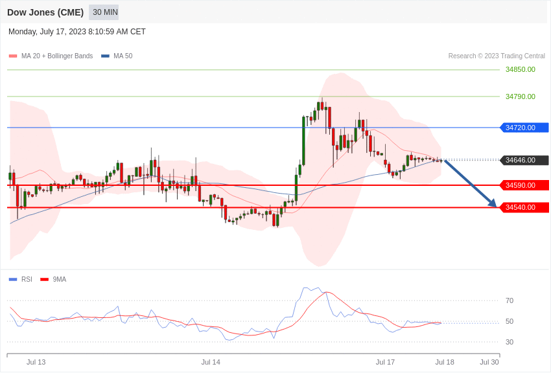Click the MA 20 + Bollinger Bands legend swatch
Screen dimensions: 551x373
[13, 56]
